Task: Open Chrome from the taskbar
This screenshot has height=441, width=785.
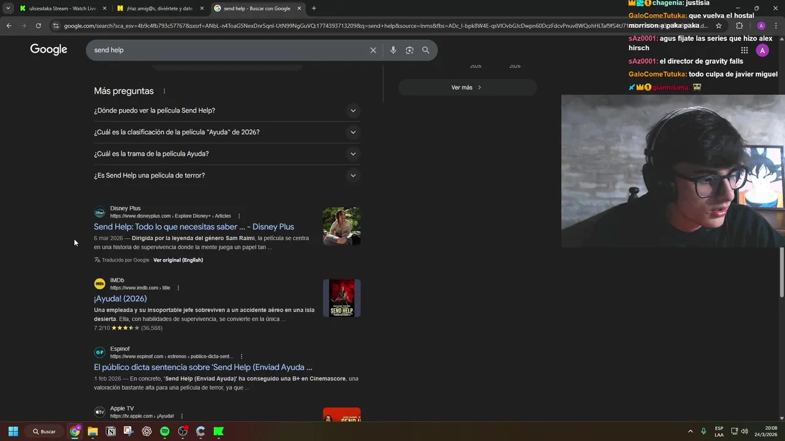Action: click(x=75, y=432)
